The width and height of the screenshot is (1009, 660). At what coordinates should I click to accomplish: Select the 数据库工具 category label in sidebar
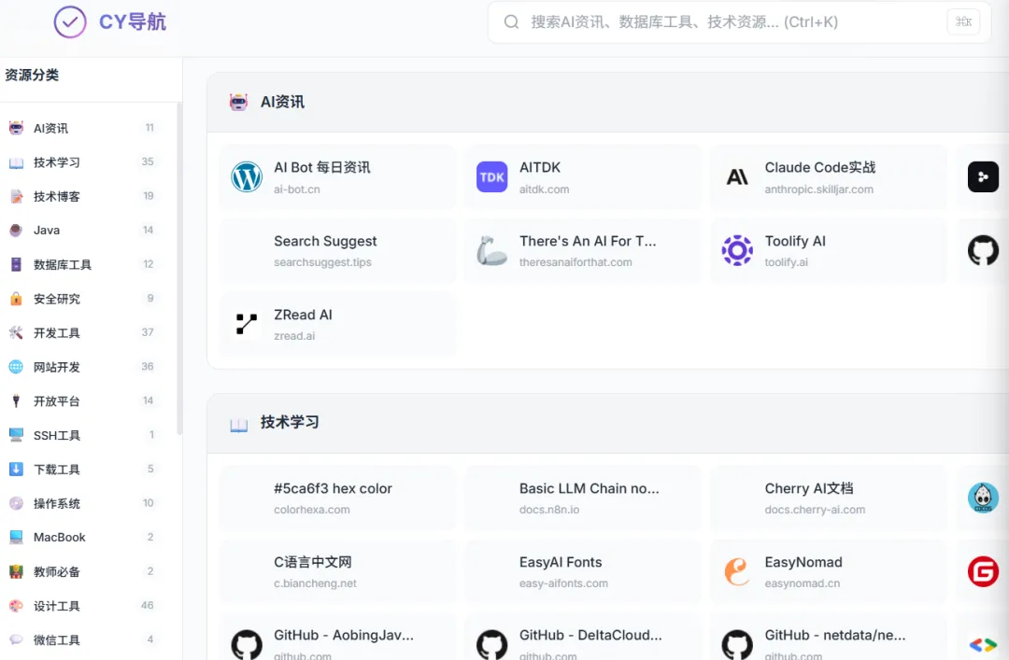(63, 264)
